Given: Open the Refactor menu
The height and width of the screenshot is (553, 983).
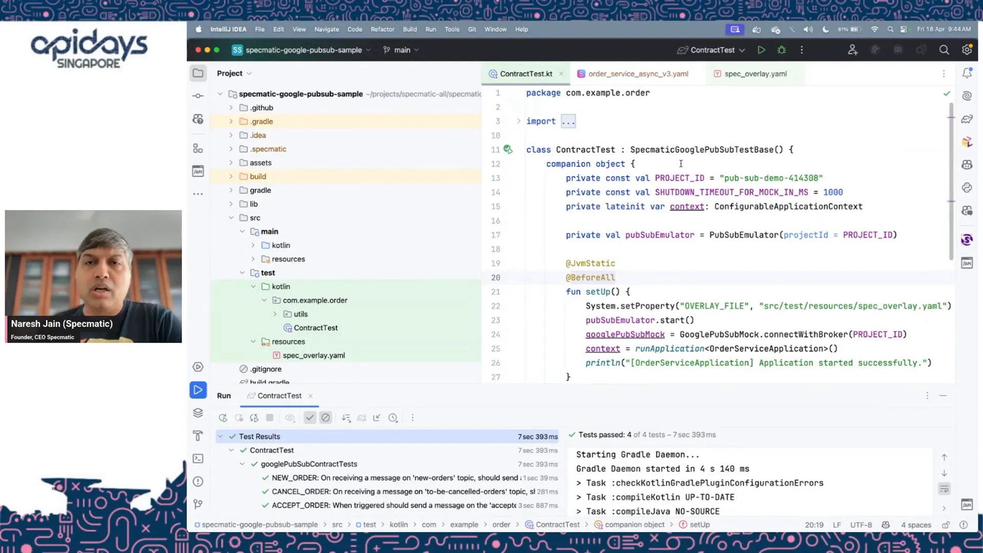Looking at the screenshot, I should coord(382,29).
